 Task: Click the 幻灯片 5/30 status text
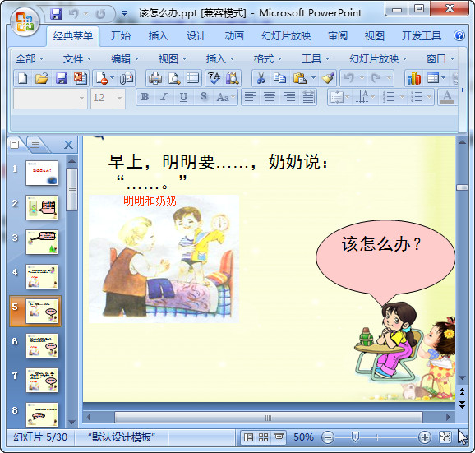click(40, 437)
